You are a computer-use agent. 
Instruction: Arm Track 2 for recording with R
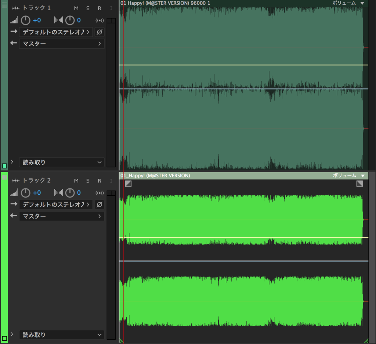[x=99, y=181]
